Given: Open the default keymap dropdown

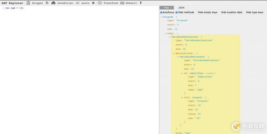Looking at the screenshot, I should pos(131,3).
